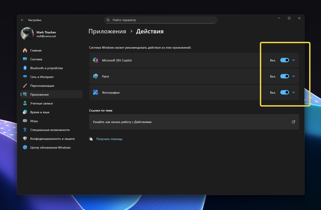
Task: Open Специальные возможности section
Action: tap(52, 129)
